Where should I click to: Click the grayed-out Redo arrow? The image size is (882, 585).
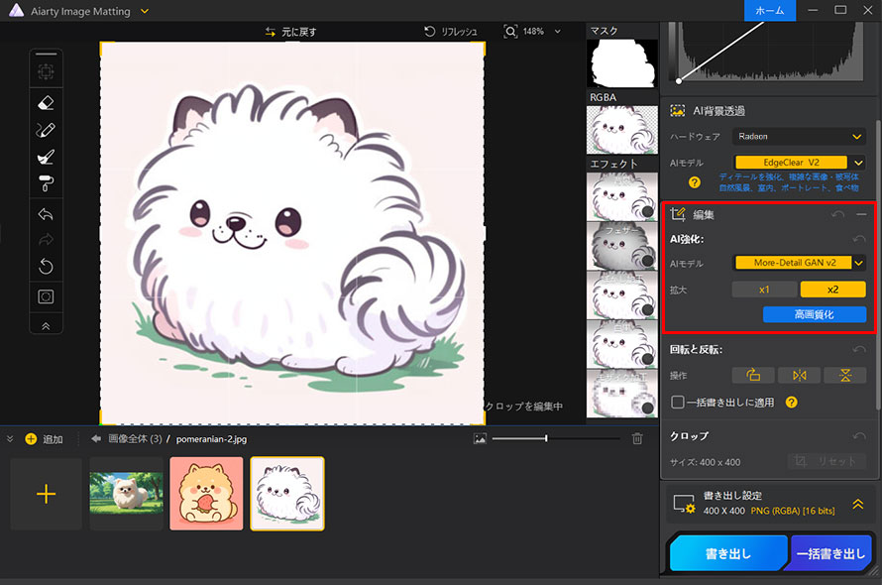point(46,240)
